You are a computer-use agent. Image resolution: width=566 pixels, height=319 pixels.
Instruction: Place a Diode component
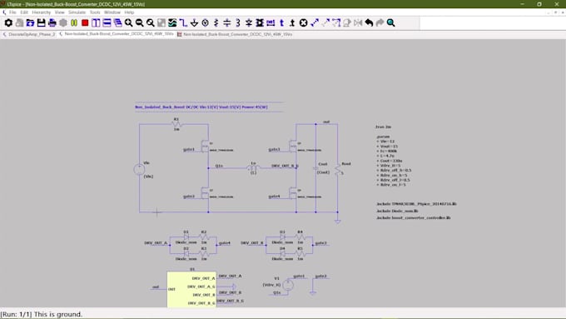click(249, 22)
